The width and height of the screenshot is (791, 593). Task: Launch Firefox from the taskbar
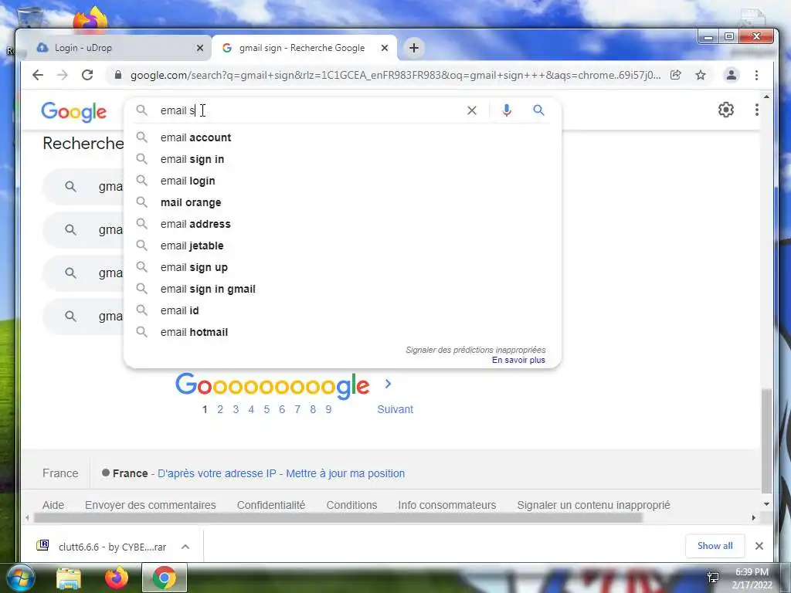tap(117, 578)
